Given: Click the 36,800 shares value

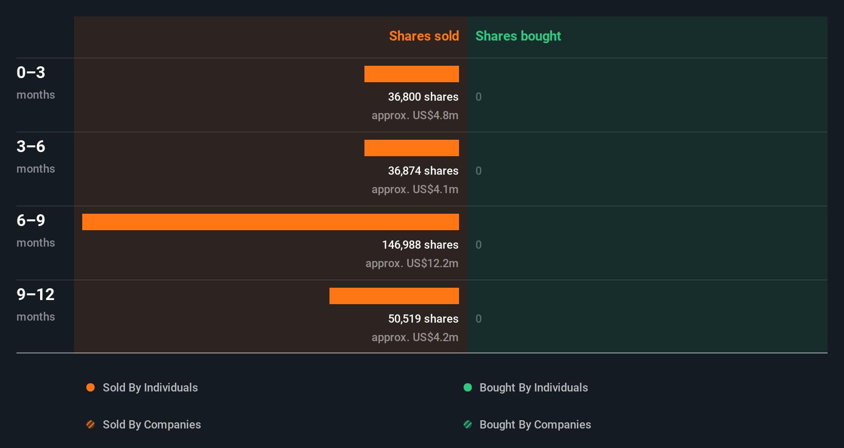Looking at the screenshot, I should coord(423,97).
